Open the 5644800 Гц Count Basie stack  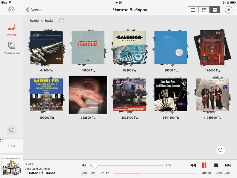pos(171,95)
